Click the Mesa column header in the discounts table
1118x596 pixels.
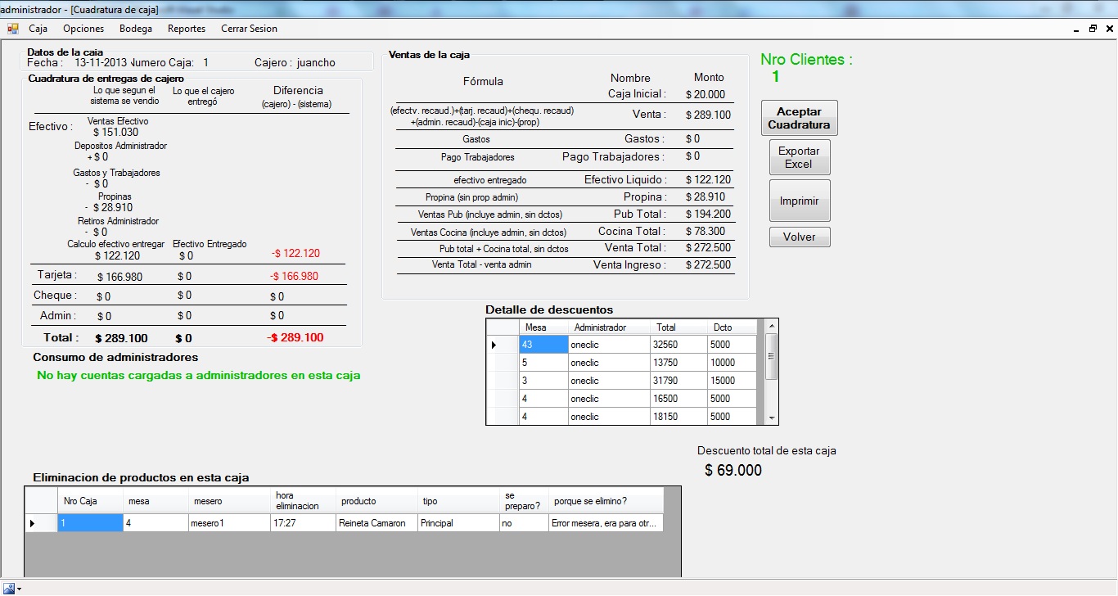point(543,327)
